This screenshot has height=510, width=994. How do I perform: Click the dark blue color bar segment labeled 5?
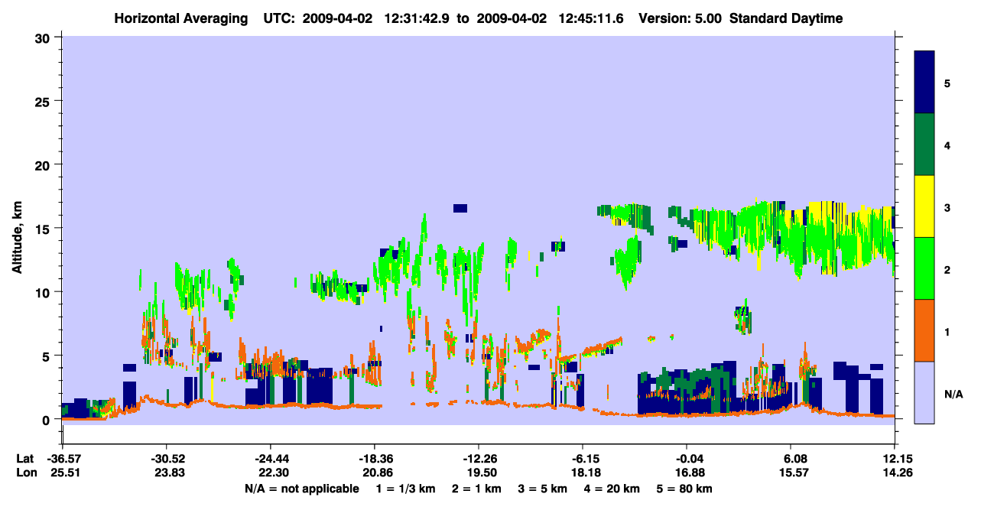[x=924, y=83]
